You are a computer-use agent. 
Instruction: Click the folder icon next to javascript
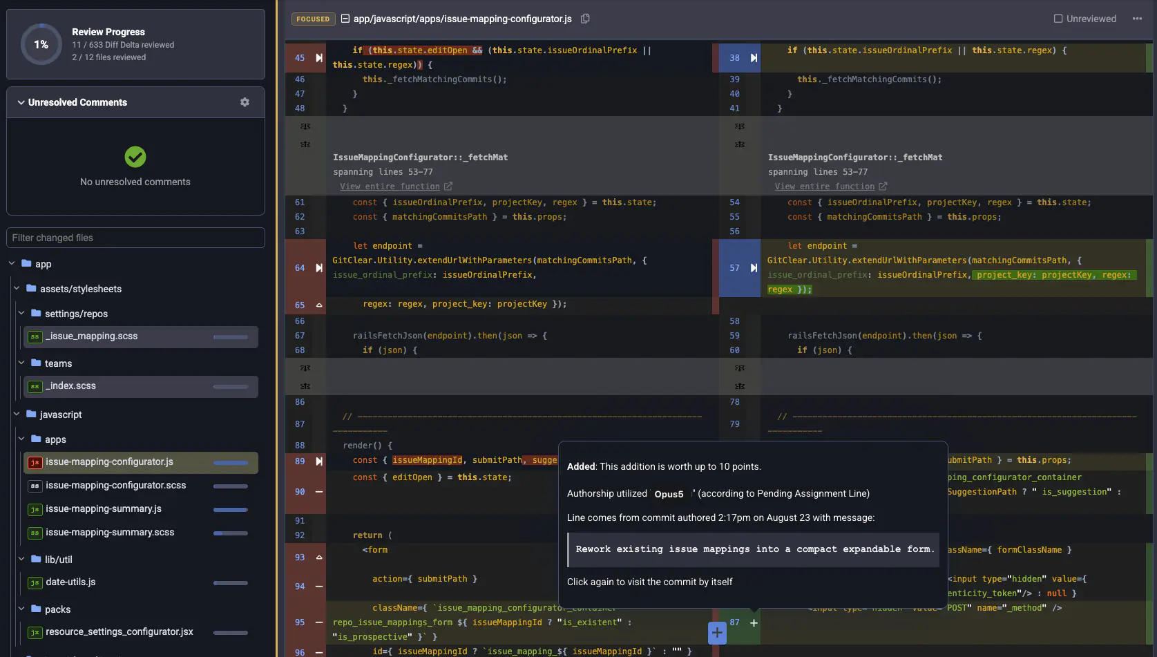[31, 414]
